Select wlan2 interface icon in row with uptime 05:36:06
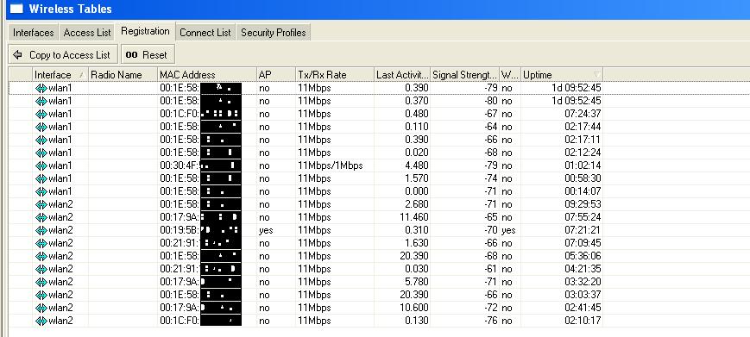Image resolution: width=750 pixels, height=337 pixels. tap(41, 256)
